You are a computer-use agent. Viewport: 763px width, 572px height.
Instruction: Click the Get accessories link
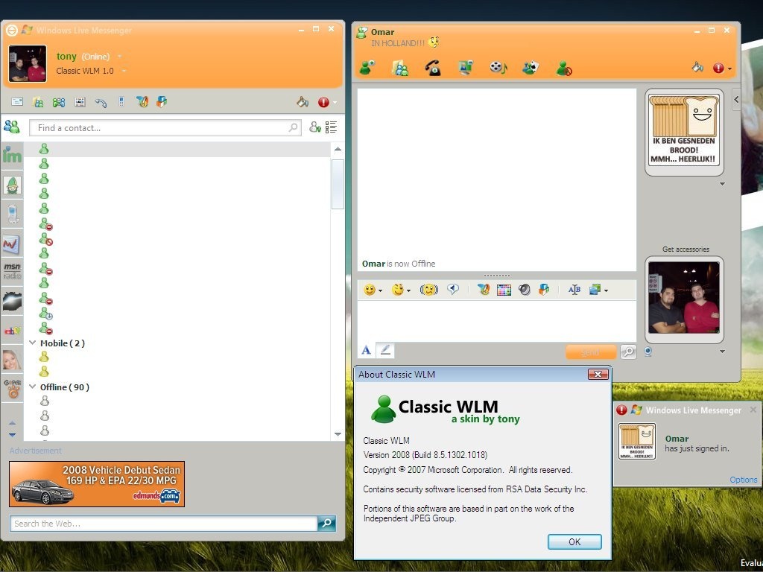686,249
